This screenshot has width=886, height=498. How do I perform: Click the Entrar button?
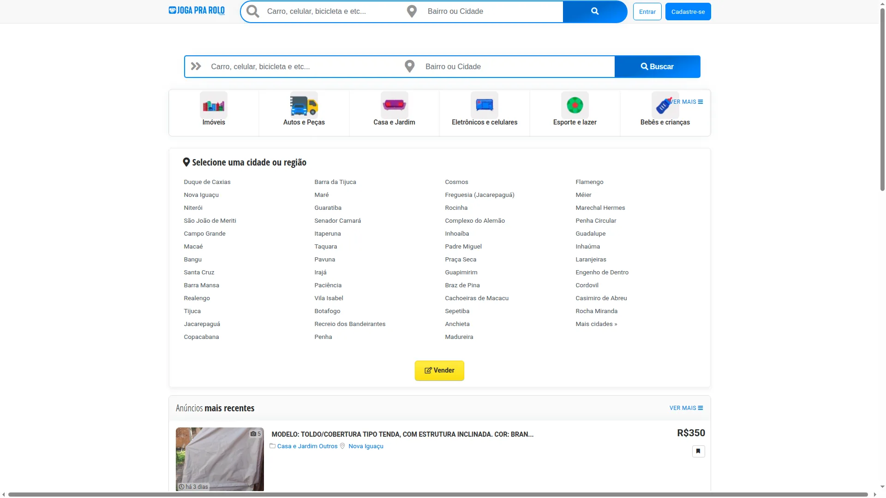coord(647,12)
